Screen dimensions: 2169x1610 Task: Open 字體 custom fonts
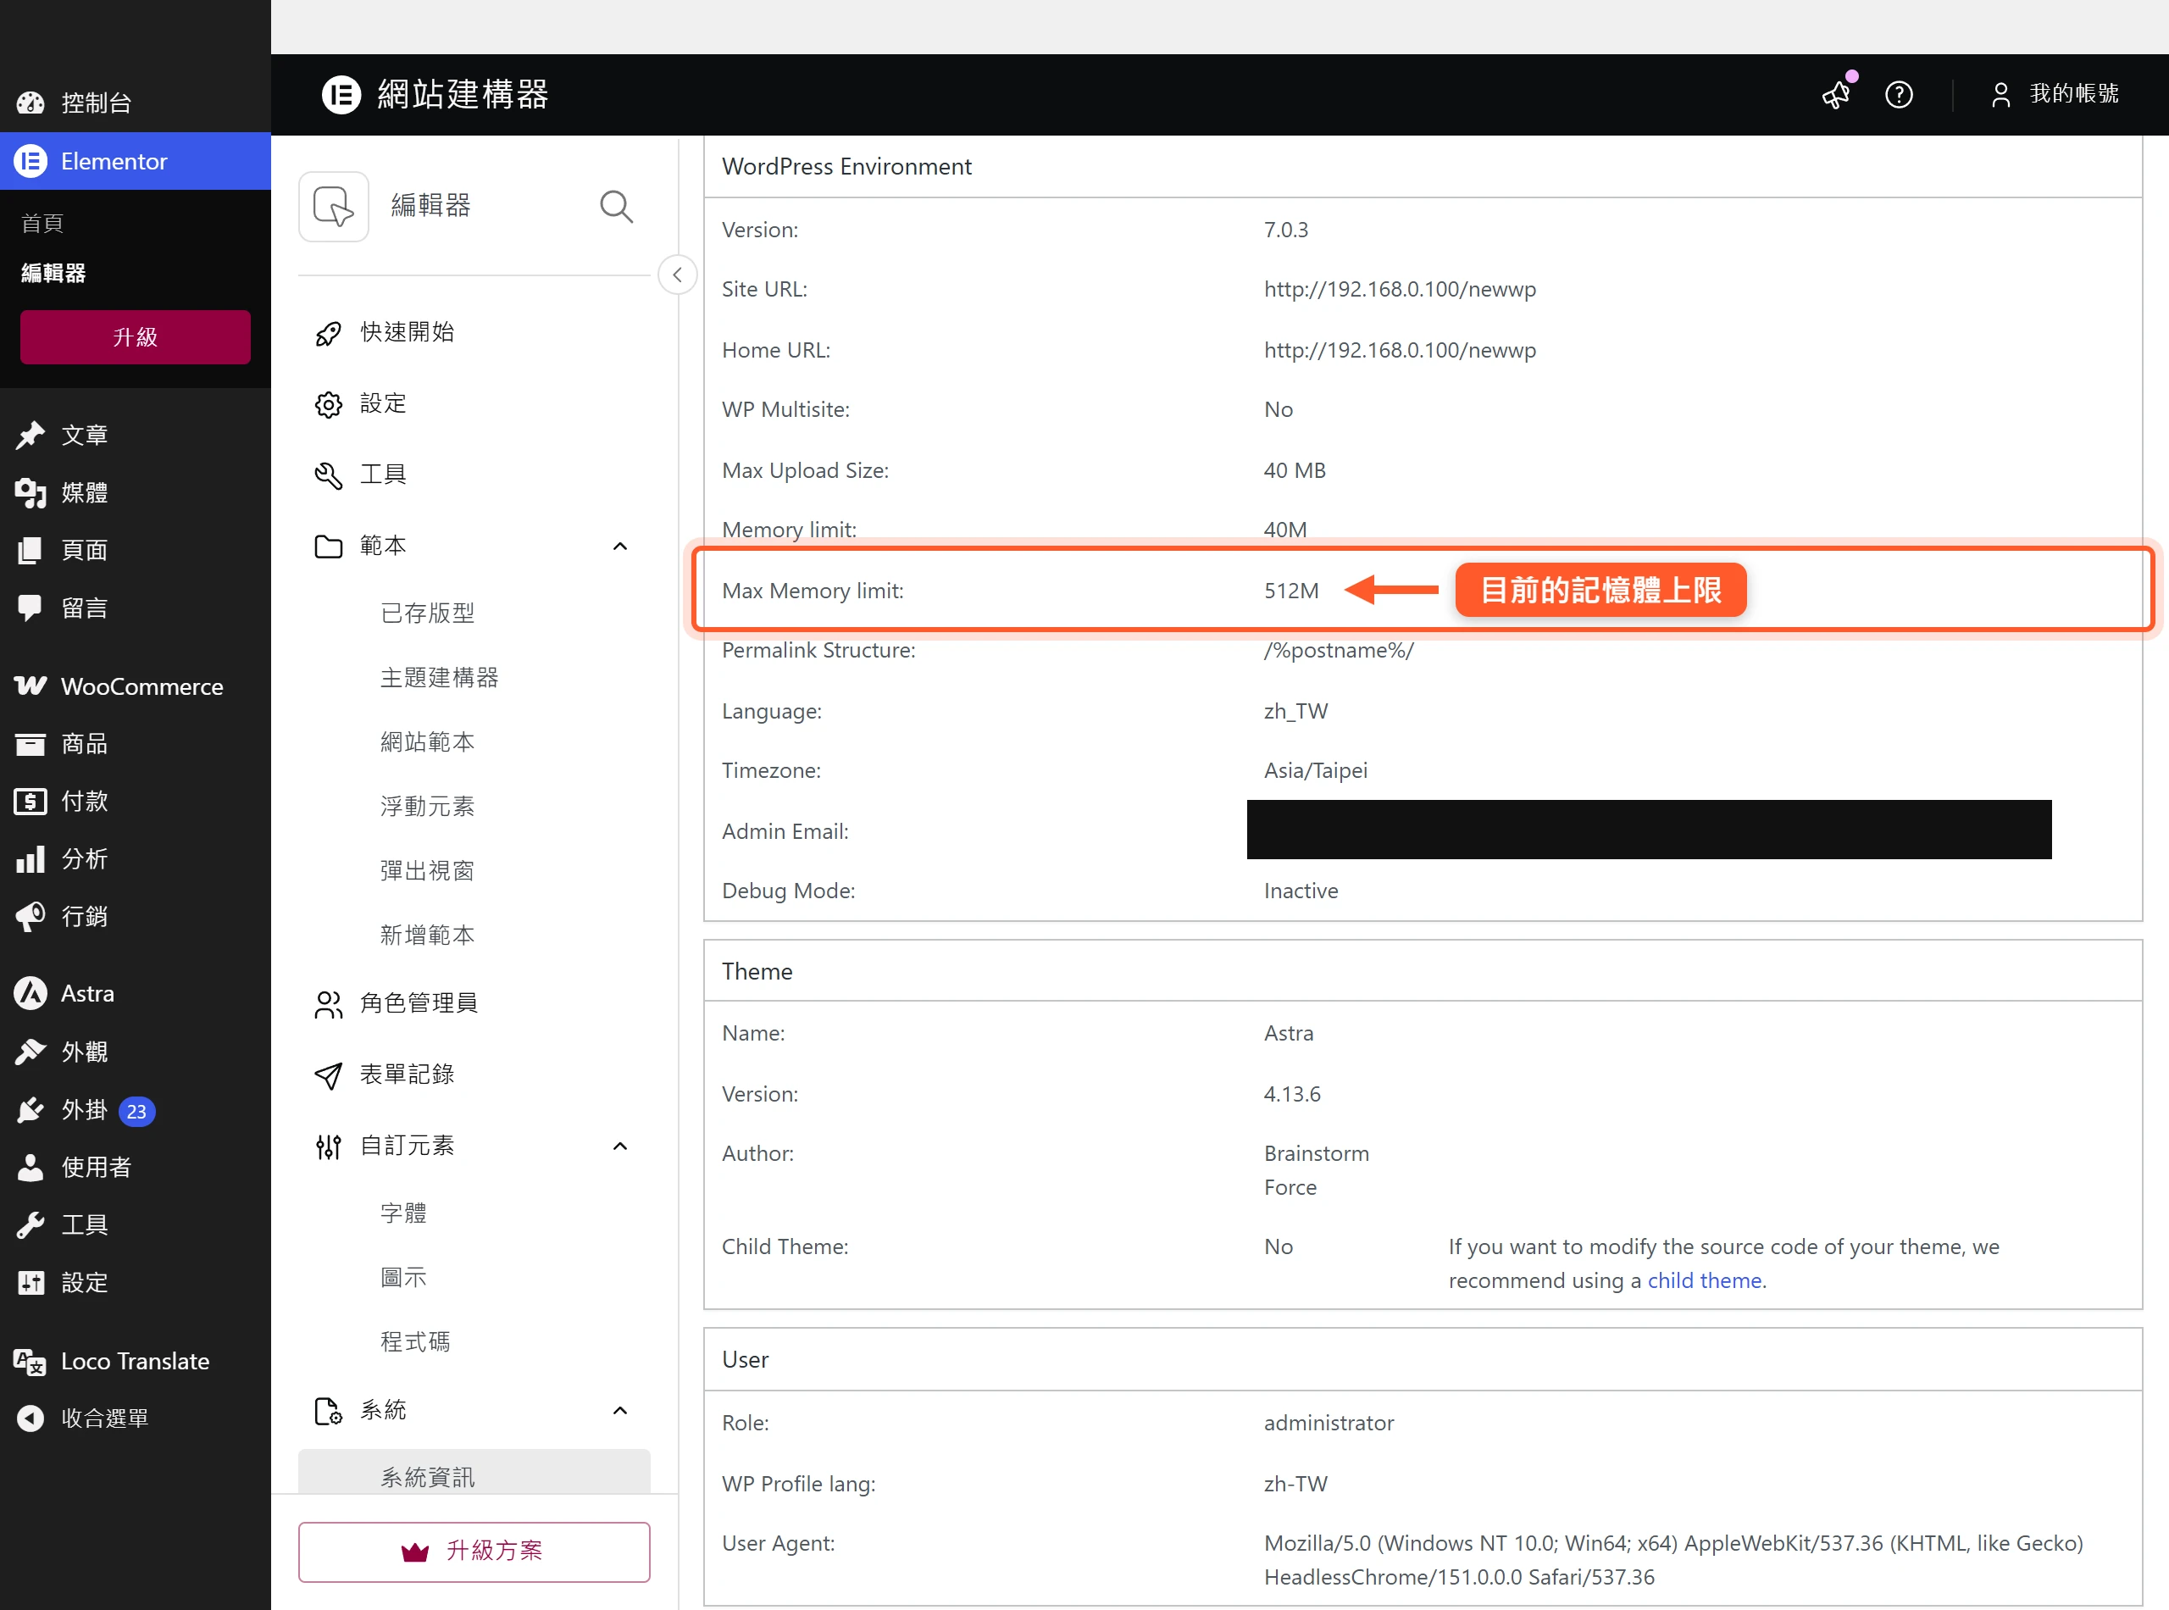click(x=403, y=1213)
